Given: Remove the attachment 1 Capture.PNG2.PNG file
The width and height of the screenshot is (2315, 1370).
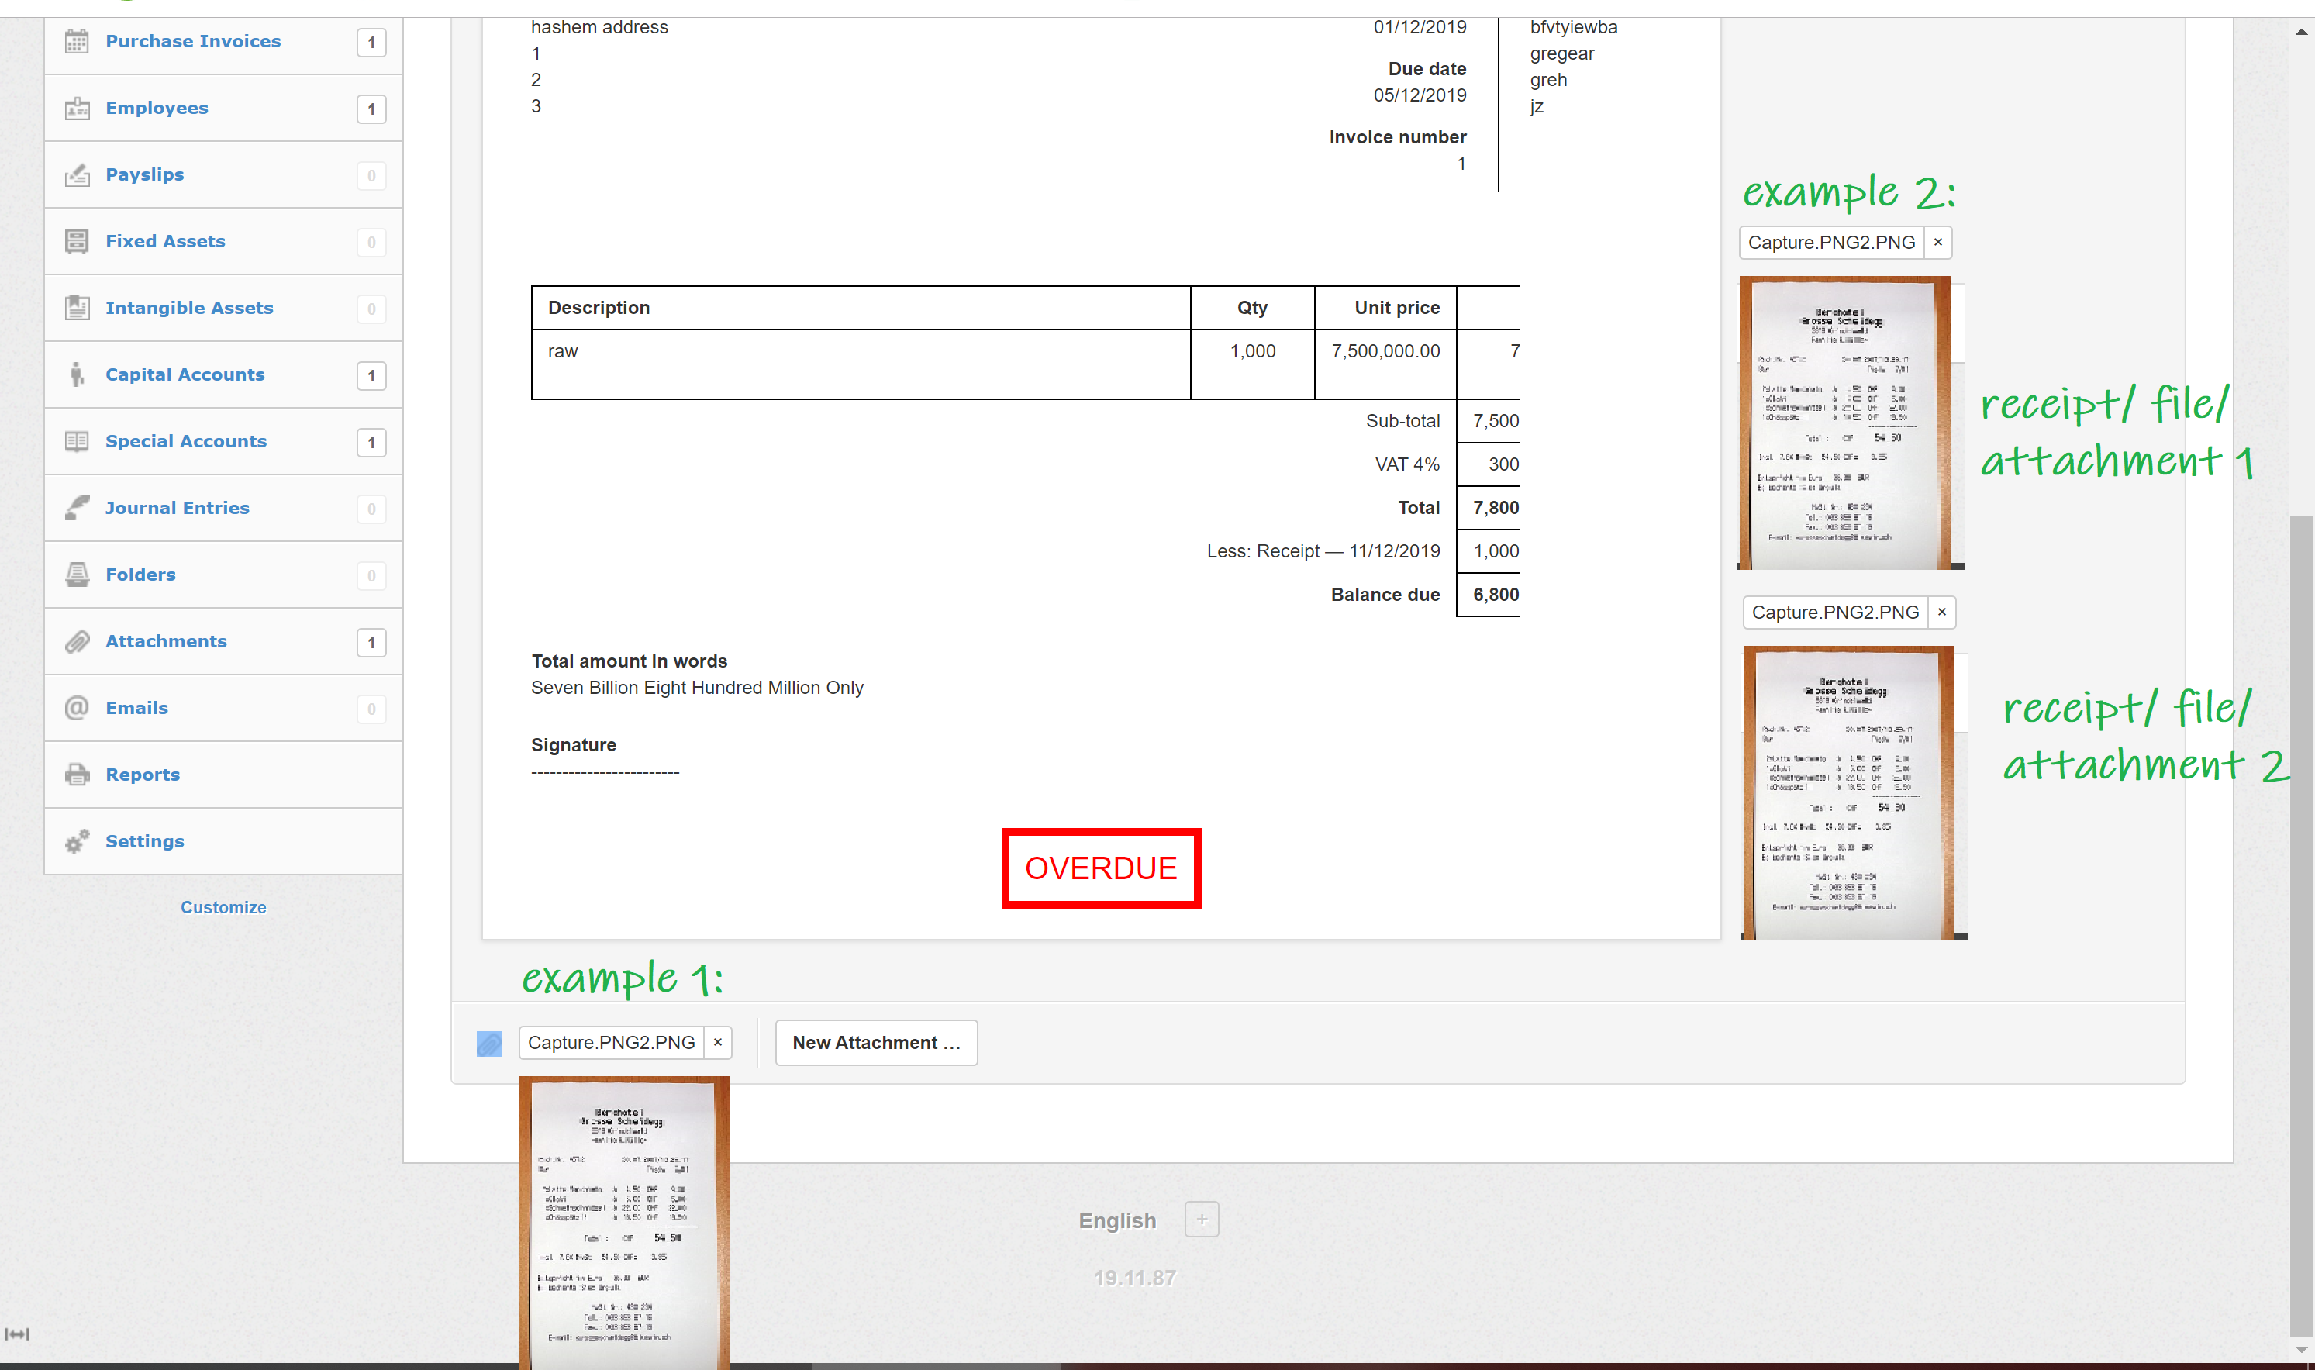Looking at the screenshot, I should (1937, 242).
